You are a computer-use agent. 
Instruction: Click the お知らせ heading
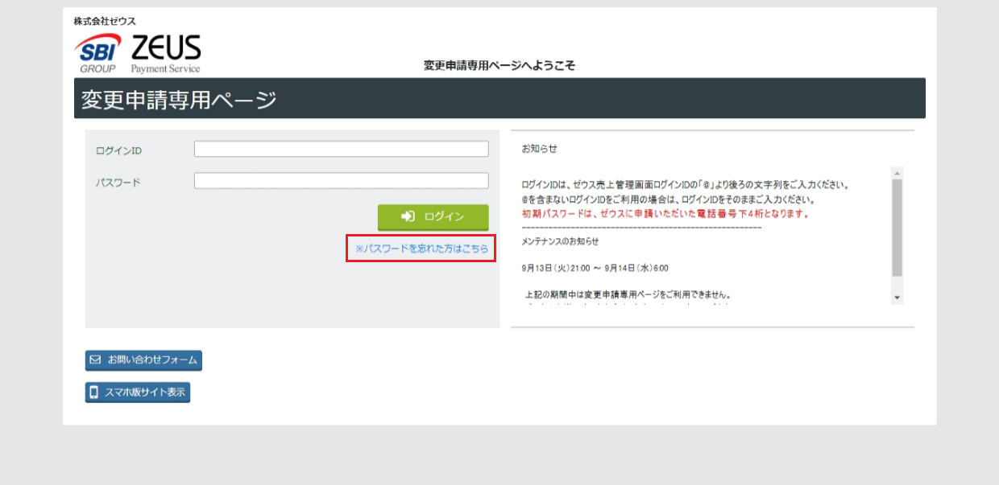[x=539, y=149]
